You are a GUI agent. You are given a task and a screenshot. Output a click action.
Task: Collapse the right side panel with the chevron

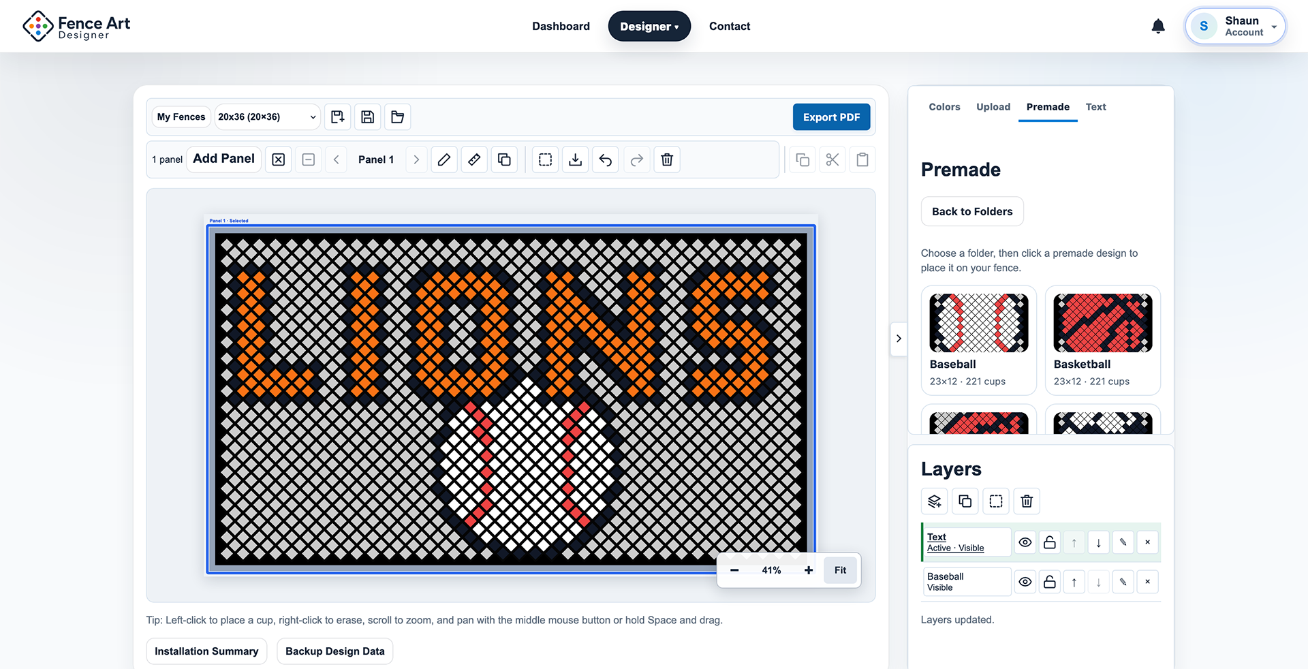click(x=899, y=339)
